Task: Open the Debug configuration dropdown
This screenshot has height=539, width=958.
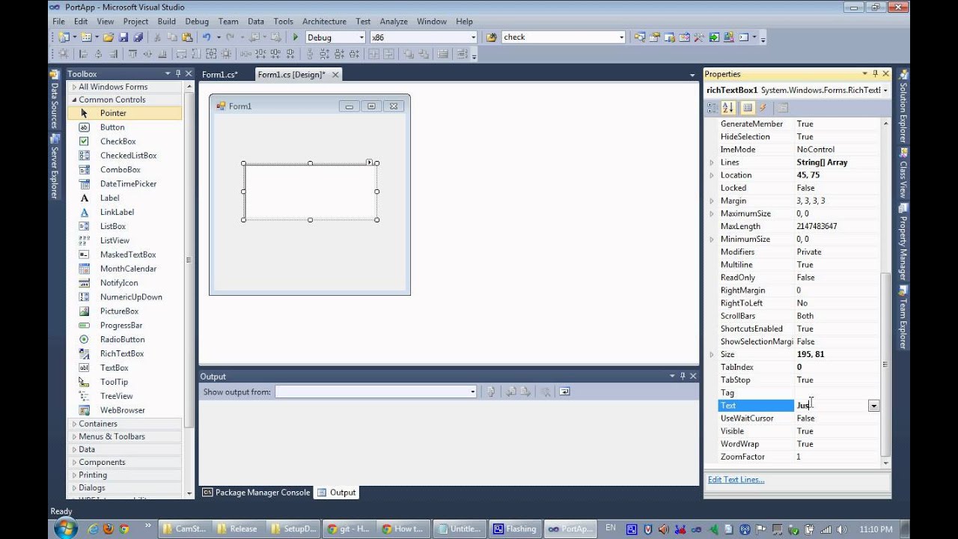Action: 361,37
